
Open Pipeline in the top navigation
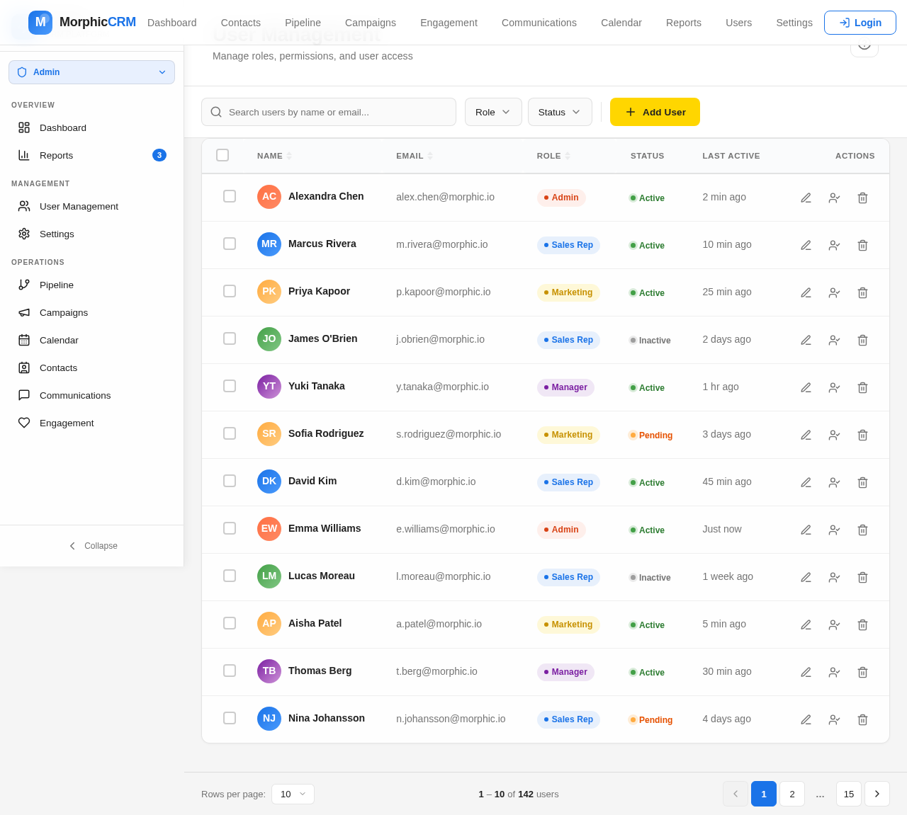303,23
